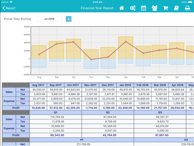This screenshot has width=194, height=146.
Task: Click the blue Nov expense bar
Action: pos(91,64)
